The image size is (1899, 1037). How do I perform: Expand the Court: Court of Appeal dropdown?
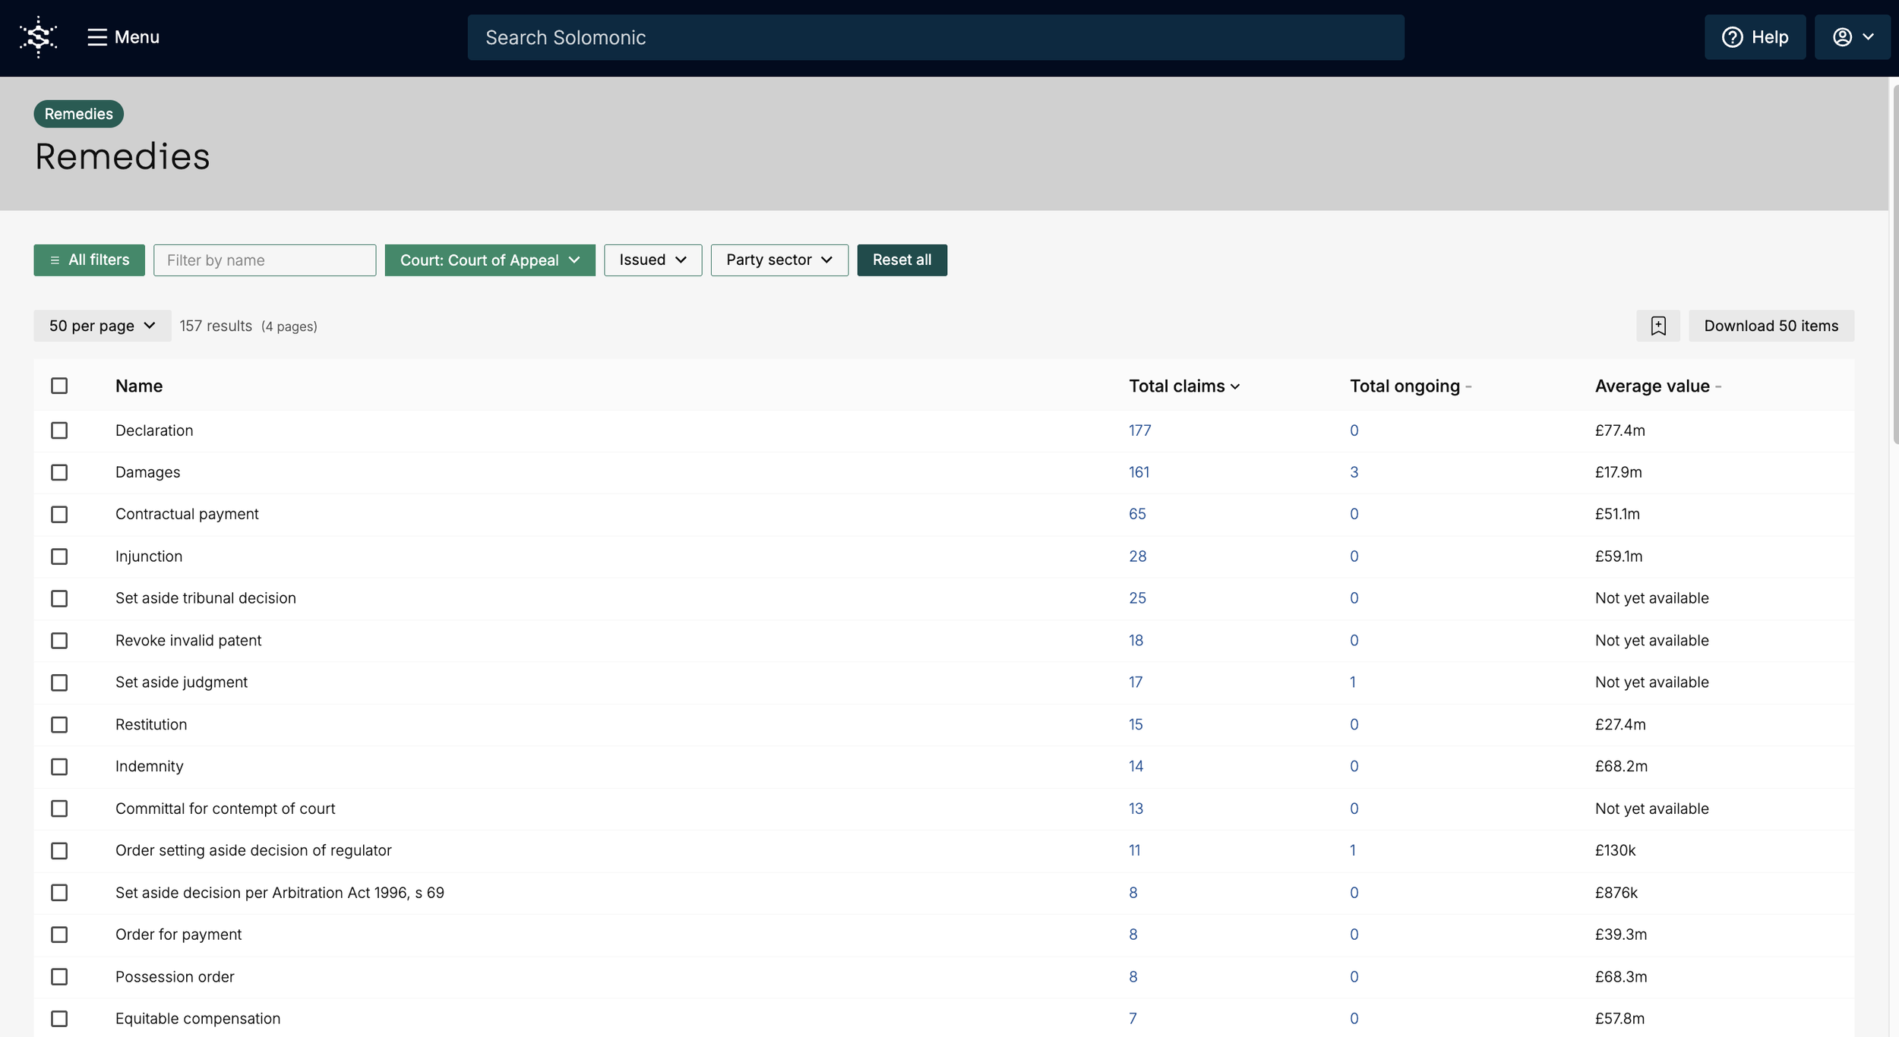click(490, 260)
